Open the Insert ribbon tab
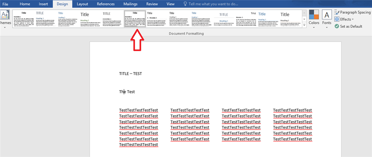 43,4
